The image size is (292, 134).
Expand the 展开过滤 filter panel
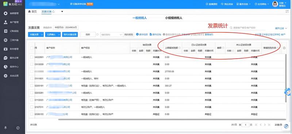click(x=281, y=28)
